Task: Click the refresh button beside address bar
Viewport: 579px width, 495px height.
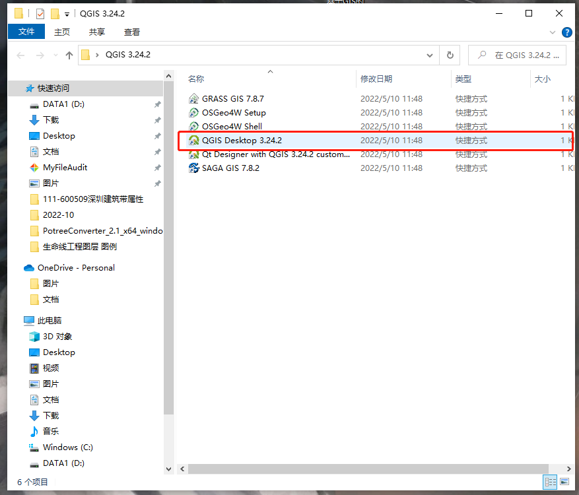Action: (x=450, y=55)
